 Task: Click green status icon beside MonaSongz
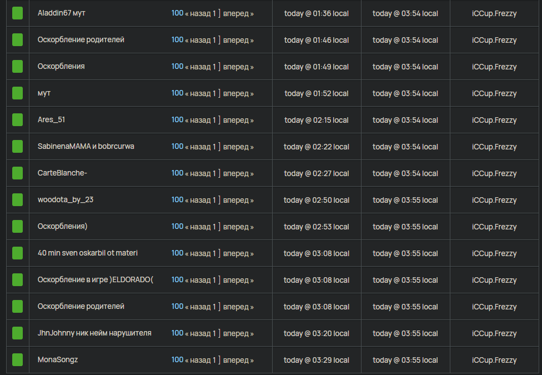coord(17,360)
